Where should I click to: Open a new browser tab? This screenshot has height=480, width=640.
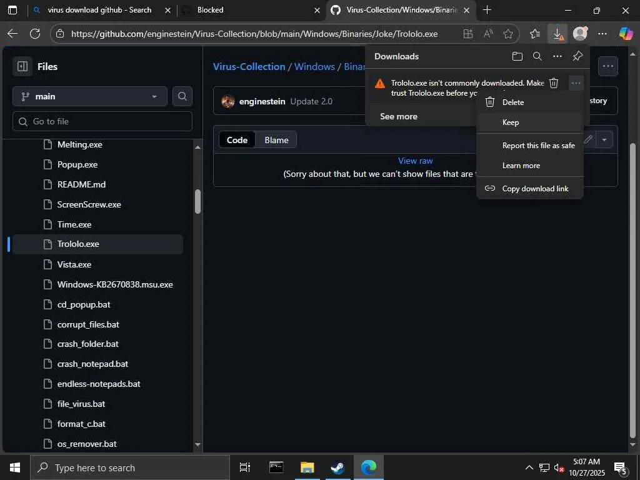[x=487, y=10]
